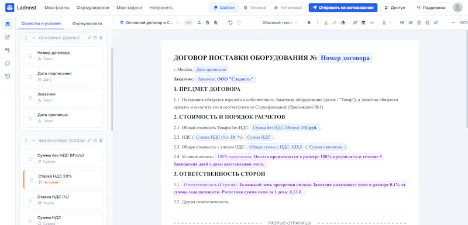468x225 pixels.
Task: Edit 'ОСНОВНЫЕ ДАННЫЕ' group with pencil icon
Action: tap(89, 37)
